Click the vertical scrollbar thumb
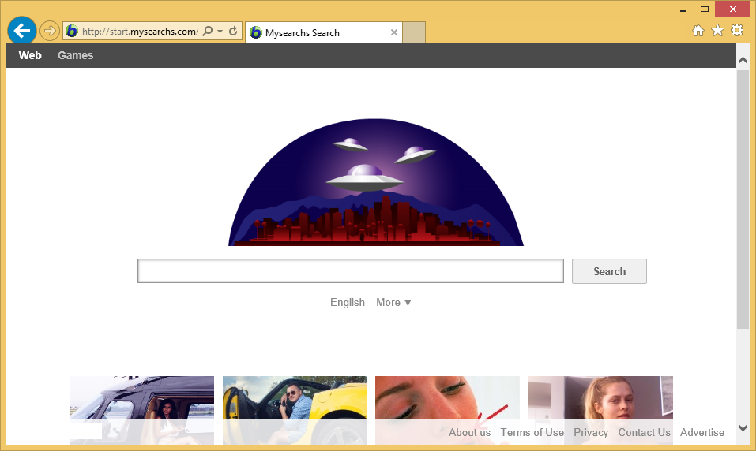This screenshot has height=451, width=756. 743,197
